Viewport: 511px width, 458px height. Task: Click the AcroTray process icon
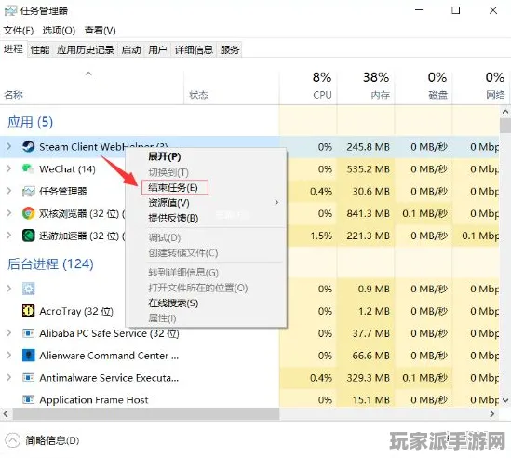(28, 311)
